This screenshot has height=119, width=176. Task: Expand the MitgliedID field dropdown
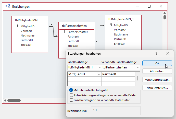coord(99,74)
